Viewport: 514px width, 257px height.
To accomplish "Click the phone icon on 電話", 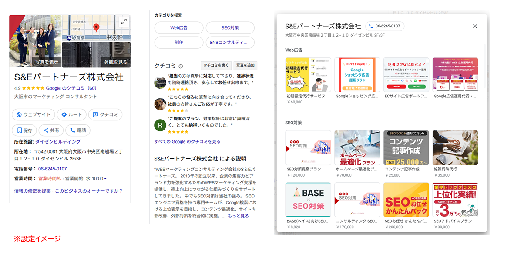I will click(x=72, y=130).
